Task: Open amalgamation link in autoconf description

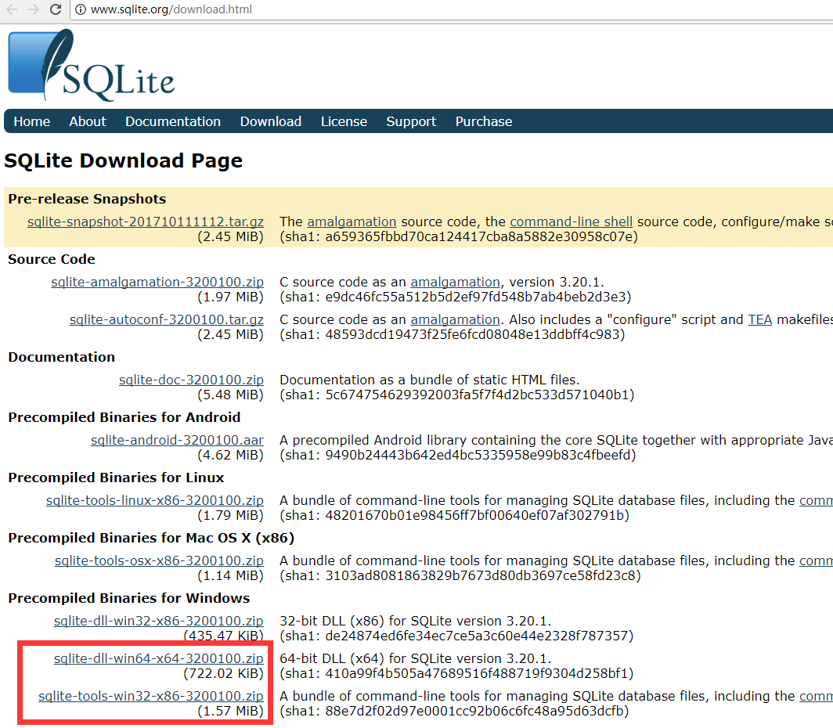Action: coord(456,319)
